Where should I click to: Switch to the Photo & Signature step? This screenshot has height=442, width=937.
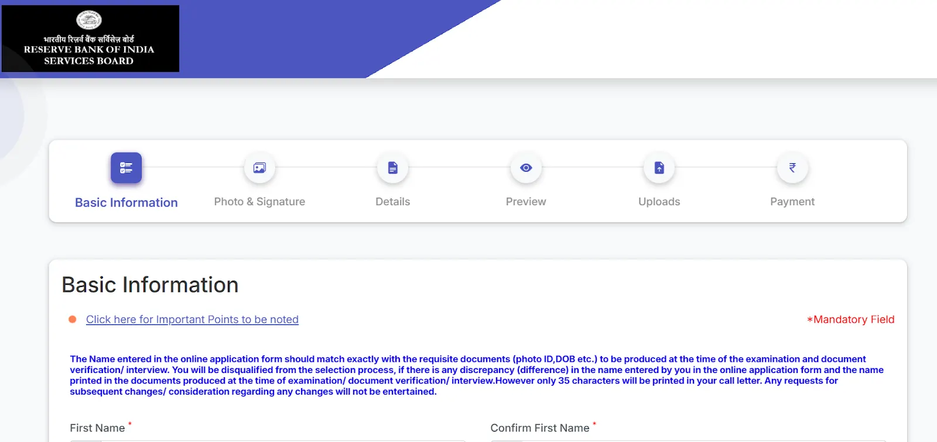tap(259, 201)
